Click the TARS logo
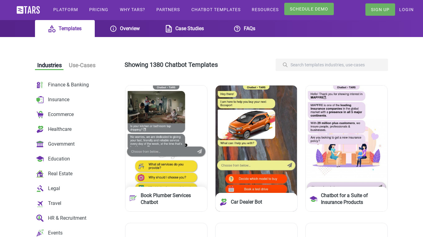423x237 pixels. [28, 10]
